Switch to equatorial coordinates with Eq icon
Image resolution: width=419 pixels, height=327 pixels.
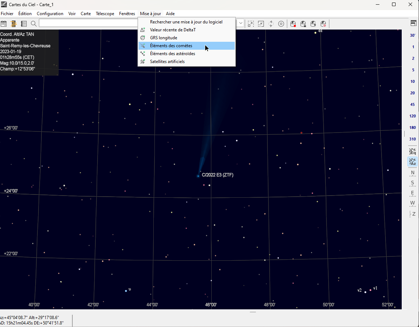coord(413,151)
